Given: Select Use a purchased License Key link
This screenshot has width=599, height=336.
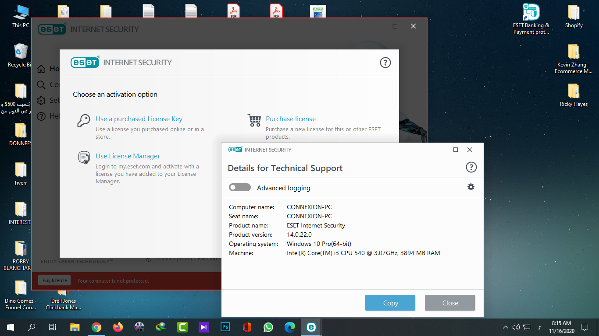Looking at the screenshot, I should tap(139, 119).
